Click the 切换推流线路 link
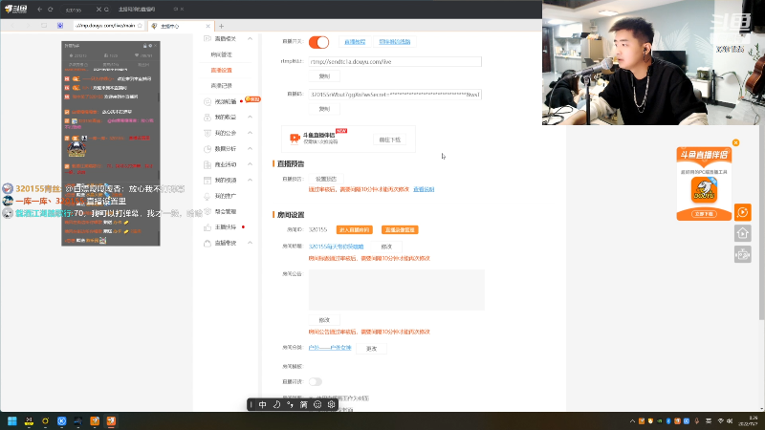765x430 pixels. (x=395, y=42)
